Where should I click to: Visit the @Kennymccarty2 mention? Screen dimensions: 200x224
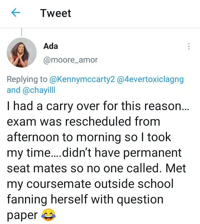point(82,79)
